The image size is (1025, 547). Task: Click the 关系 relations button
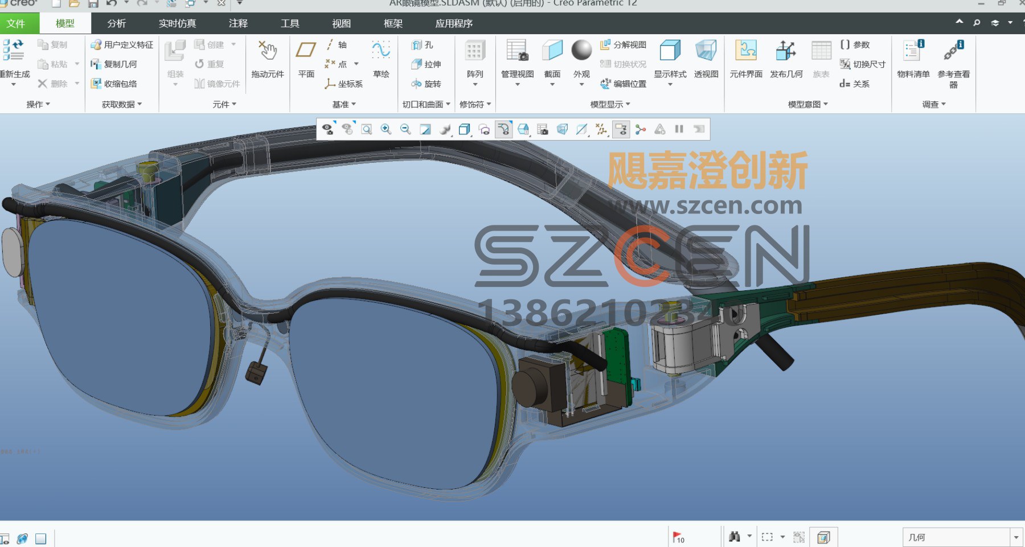(854, 84)
